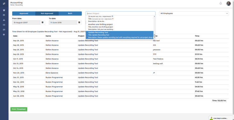Click the Print Timesheet button
This screenshot has height=120, width=234.
[x=19, y=109]
